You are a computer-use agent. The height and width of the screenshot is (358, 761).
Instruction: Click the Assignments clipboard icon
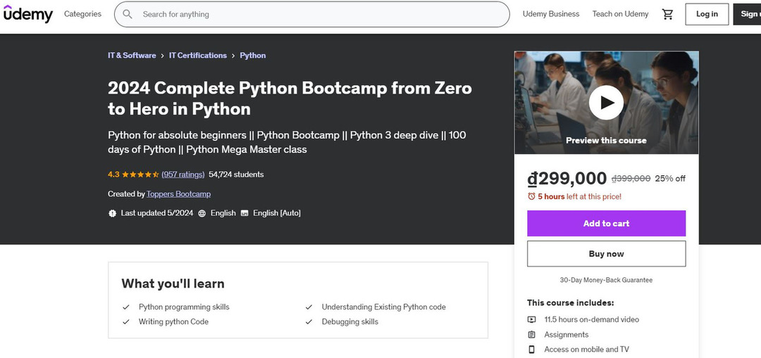point(531,334)
